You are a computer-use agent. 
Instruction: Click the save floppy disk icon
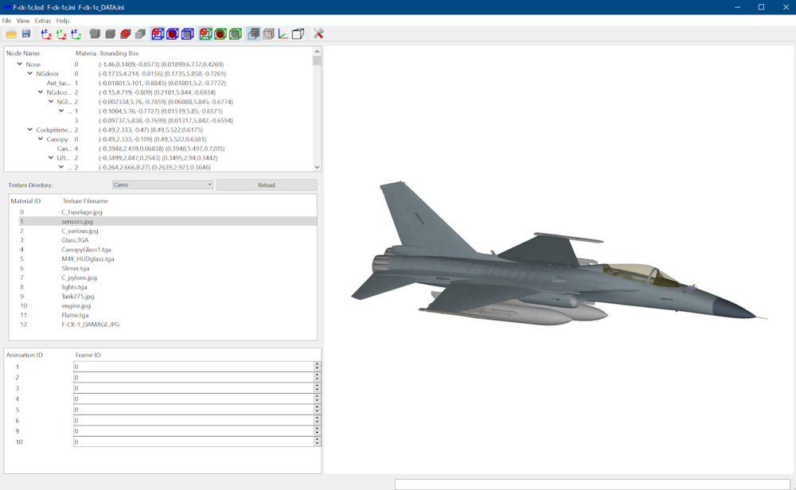[26, 34]
